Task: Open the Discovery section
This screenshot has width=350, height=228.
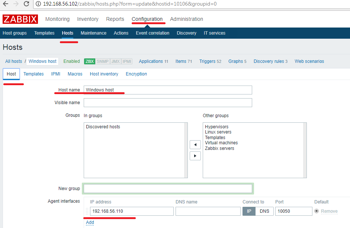Action: point(186,33)
